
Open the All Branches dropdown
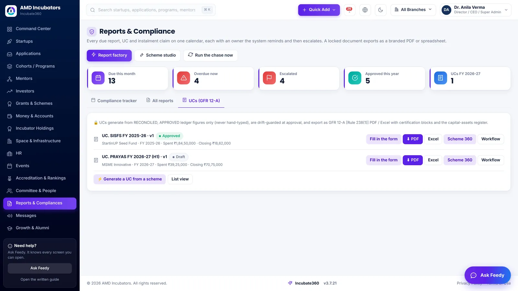(x=413, y=10)
